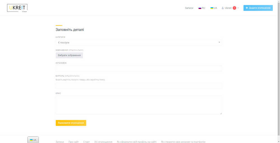Open the Категорія dropdown
The width and height of the screenshot is (280, 143).
coord(139,43)
